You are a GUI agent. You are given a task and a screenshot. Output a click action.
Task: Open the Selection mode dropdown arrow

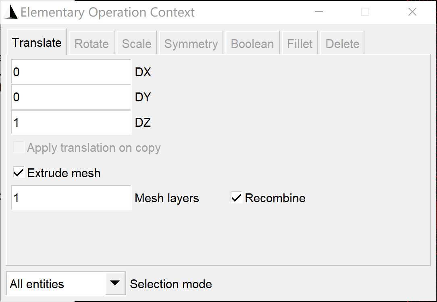point(115,283)
